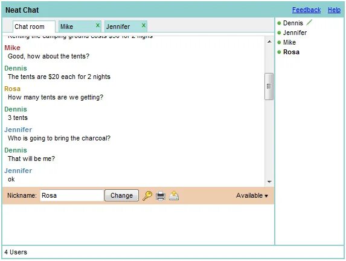The image size is (346, 261).
Task: Click the Neat Chat title
Action: coord(22,10)
